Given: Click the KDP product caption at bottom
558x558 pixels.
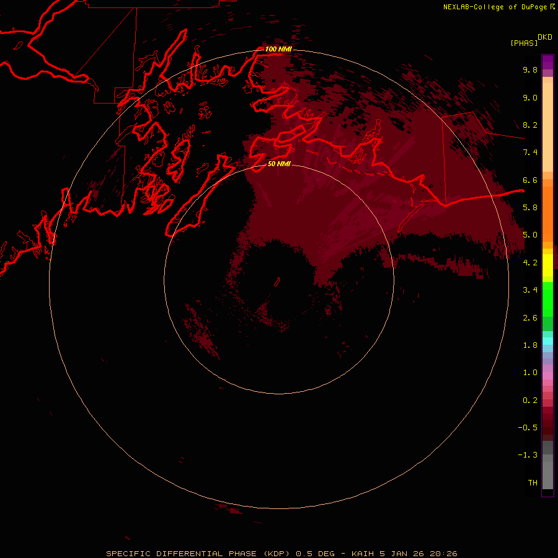Looking at the screenshot, I should tap(281, 554).
